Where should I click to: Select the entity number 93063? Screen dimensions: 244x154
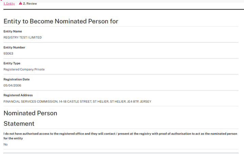coord(8,54)
